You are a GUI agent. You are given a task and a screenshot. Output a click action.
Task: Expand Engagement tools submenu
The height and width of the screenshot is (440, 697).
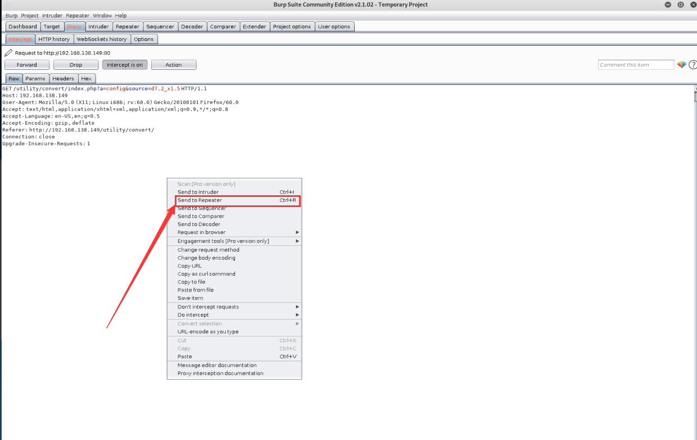[234, 241]
